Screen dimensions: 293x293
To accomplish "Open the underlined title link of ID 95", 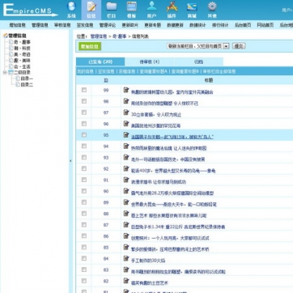I will [x=172, y=137].
